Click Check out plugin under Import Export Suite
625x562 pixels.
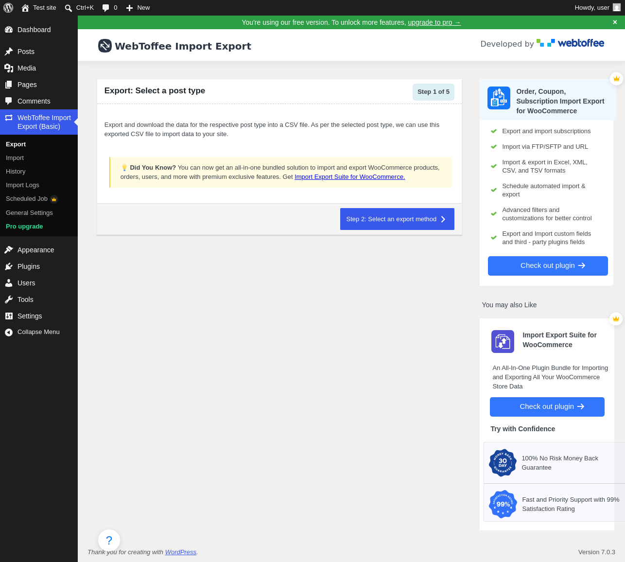point(547,407)
